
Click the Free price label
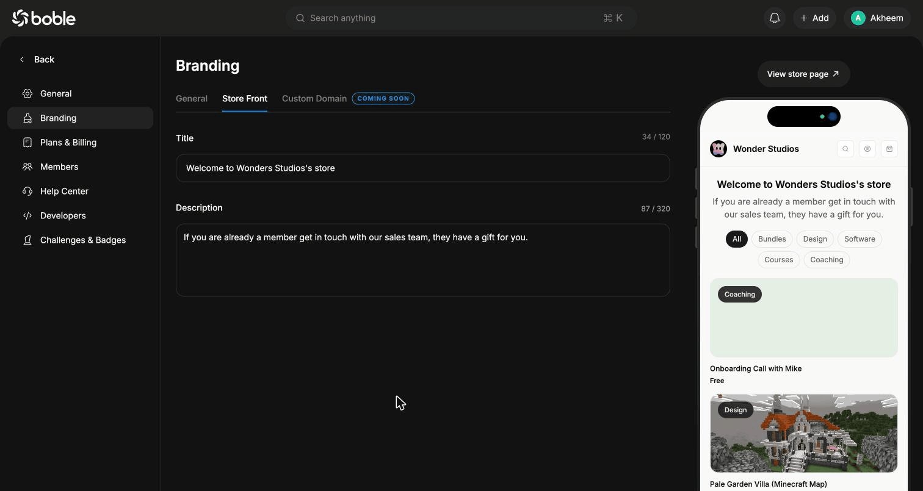click(717, 381)
